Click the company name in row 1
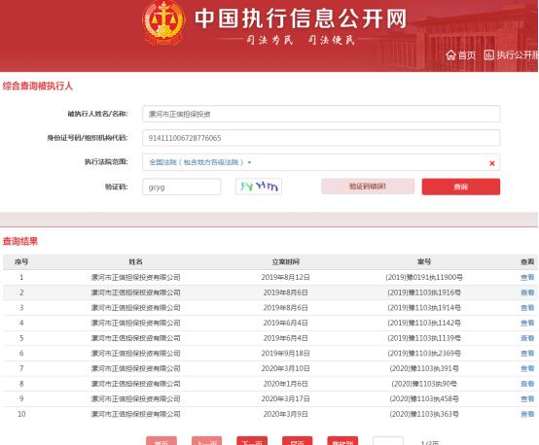Image resolution: width=539 pixels, height=445 pixels. tap(136, 278)
